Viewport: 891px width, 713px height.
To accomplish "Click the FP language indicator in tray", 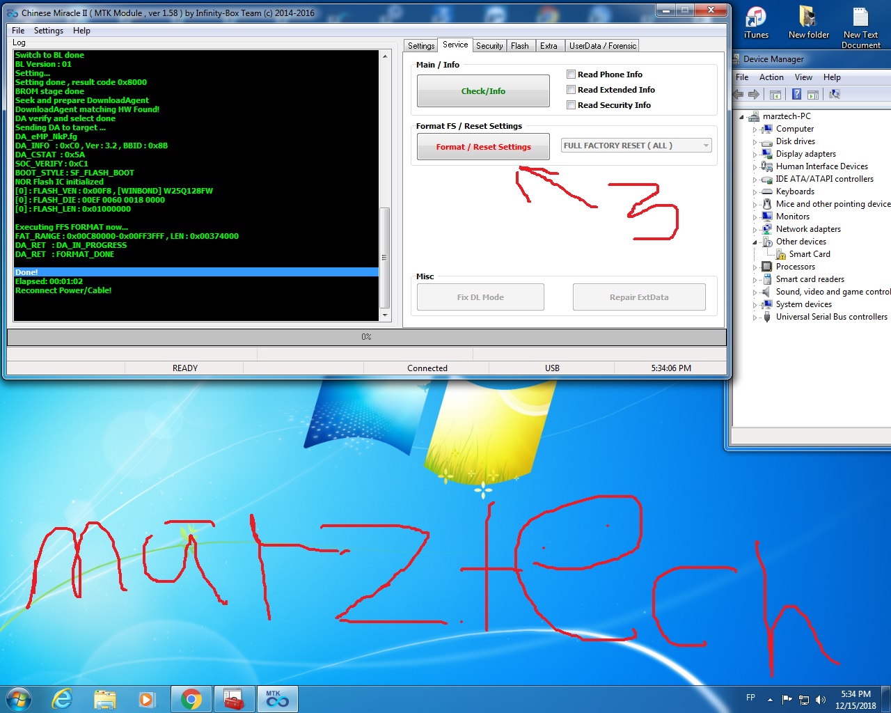I will [x=750, y=698].
